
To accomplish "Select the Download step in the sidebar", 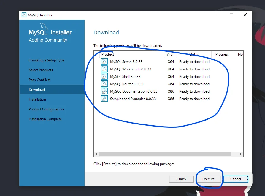I will click(x=37, y=89).
